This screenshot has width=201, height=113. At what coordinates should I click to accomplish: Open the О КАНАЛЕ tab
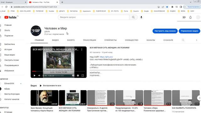tap(168, 40)
